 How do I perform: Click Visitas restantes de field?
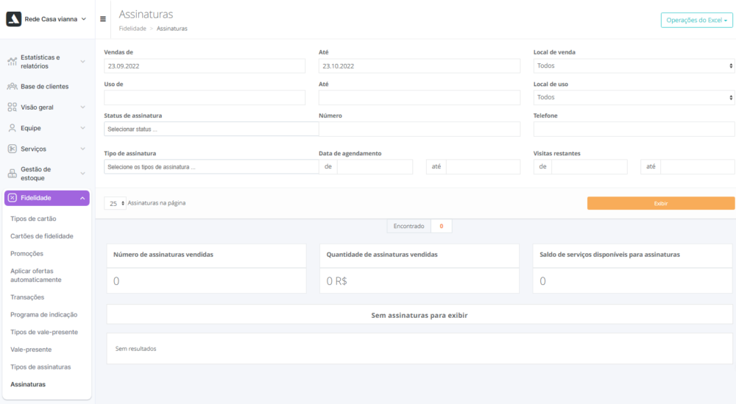[x=589, y=167]
